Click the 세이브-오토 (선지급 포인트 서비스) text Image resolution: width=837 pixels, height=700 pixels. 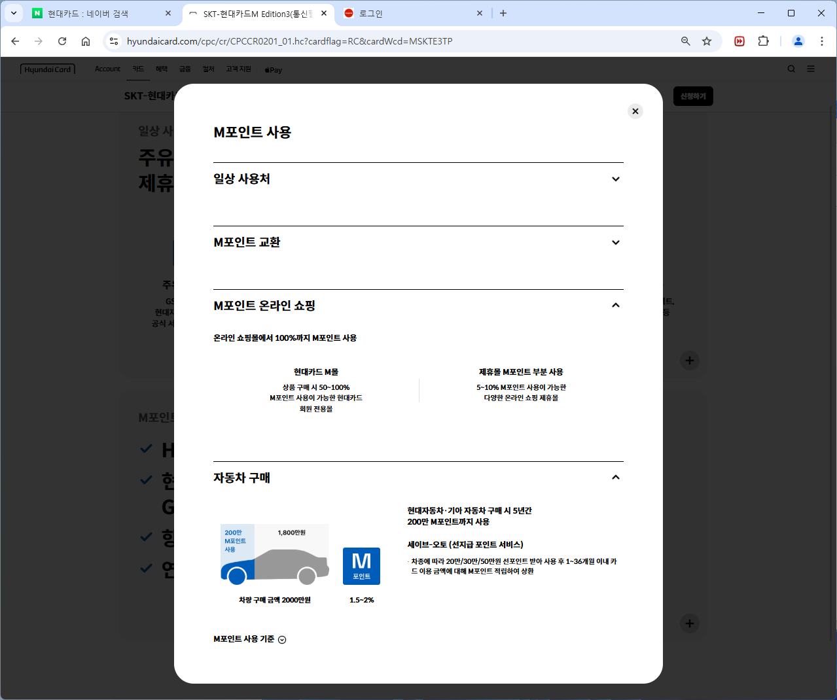click(x=465, y=545)
